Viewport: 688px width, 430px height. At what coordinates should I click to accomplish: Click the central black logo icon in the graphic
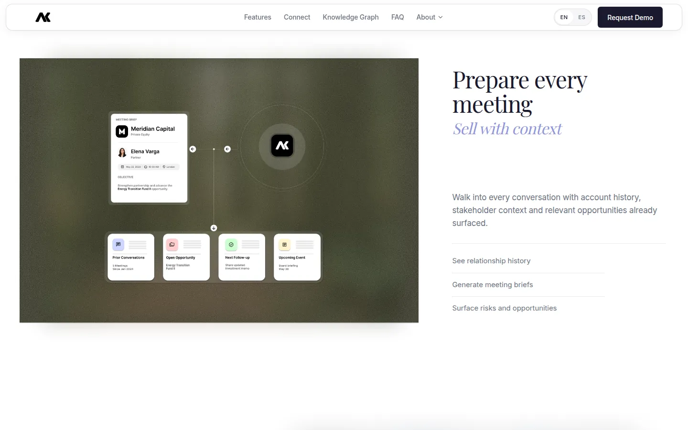pos(282,146)
